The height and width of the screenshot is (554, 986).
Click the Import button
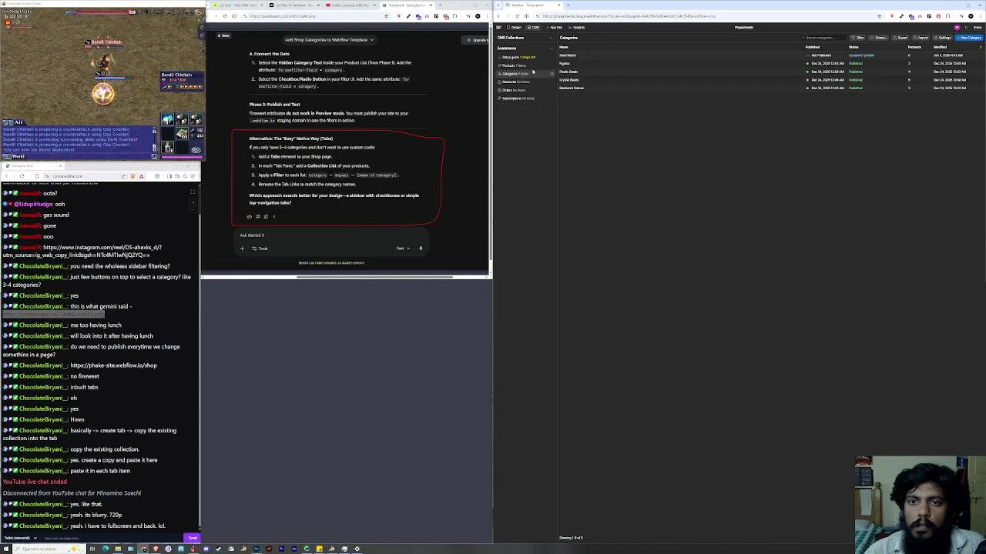pos(922,38)
